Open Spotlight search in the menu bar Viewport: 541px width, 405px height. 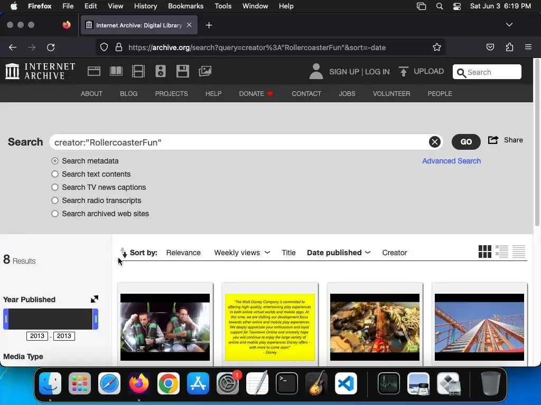coord(439,6)
